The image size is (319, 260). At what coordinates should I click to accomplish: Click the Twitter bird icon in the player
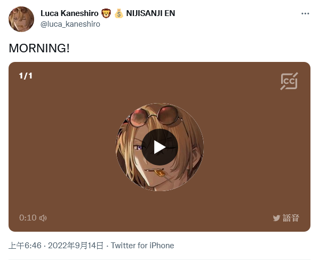point(276,218)
